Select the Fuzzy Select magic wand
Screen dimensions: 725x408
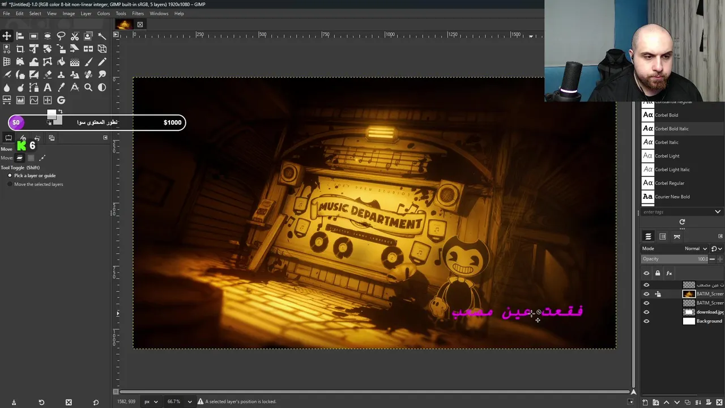click(102, 36)
